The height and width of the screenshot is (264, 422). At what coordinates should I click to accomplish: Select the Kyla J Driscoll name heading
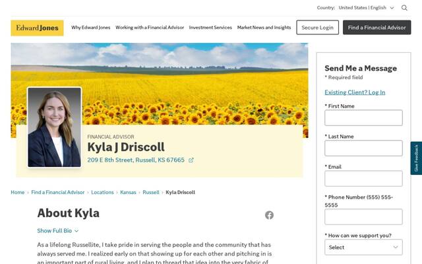click(126, 147)
